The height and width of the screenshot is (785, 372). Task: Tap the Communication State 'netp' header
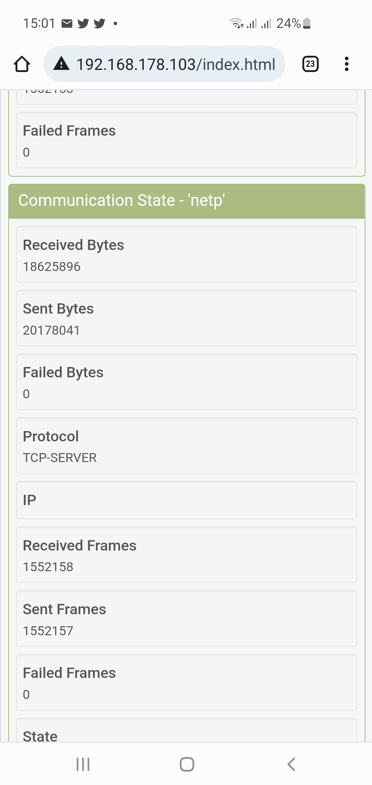tap(186, 201)
